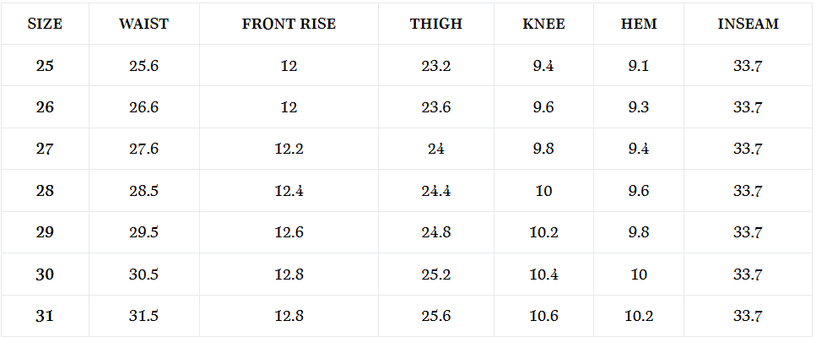Select thigh value 24 for size 27
This screenshot has width=816, height=337.
pyautogui.click(x=436, y=149)
